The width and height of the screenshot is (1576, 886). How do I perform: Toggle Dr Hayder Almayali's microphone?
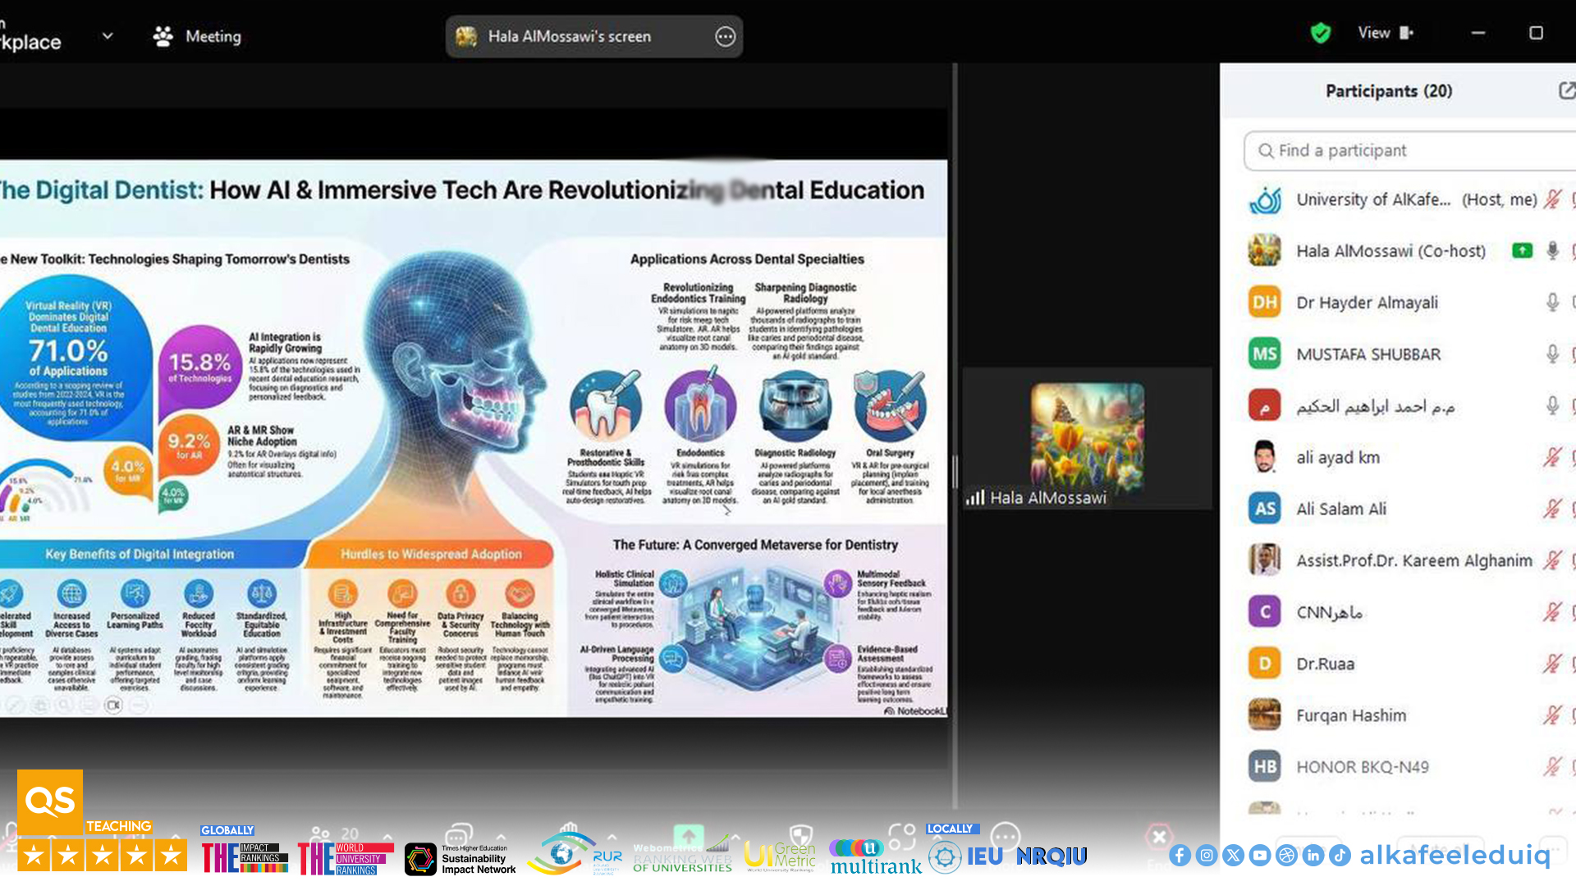[x=1551, y=303]
